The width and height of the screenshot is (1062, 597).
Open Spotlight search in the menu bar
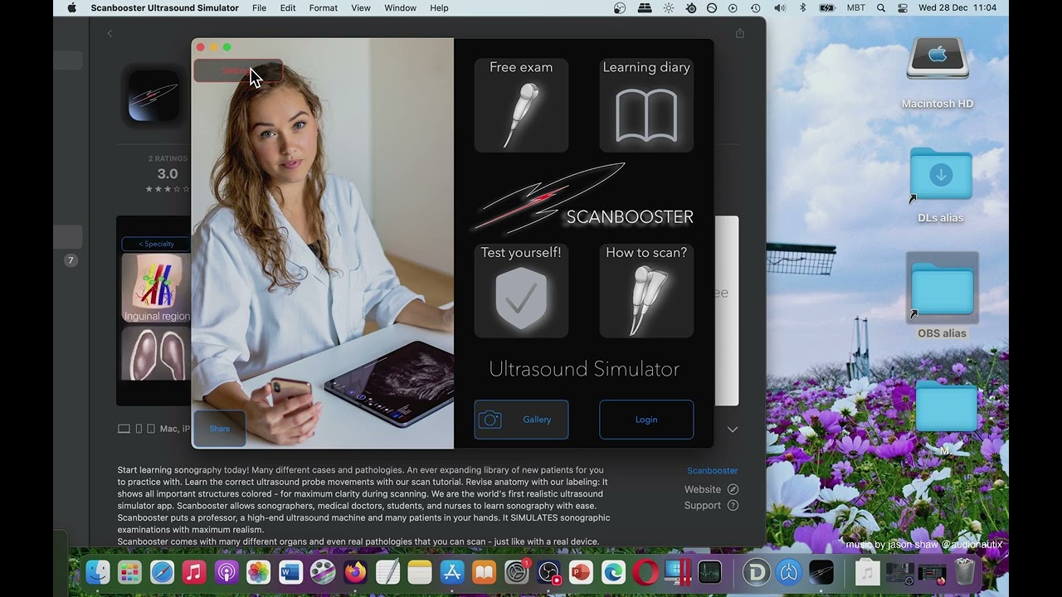[882, 8]
